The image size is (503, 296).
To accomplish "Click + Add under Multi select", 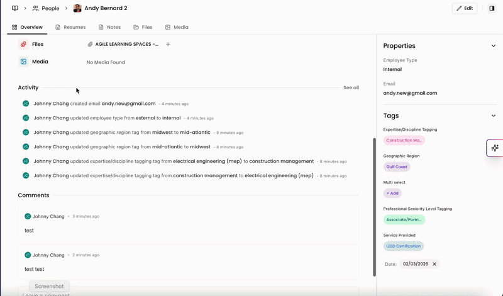I will tap(392, 193).
